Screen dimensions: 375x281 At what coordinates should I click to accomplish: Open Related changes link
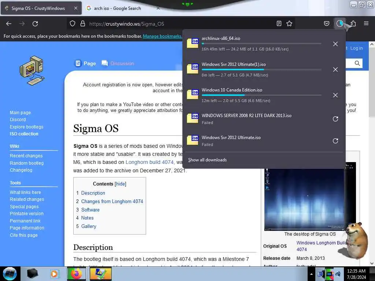point(27,199)
